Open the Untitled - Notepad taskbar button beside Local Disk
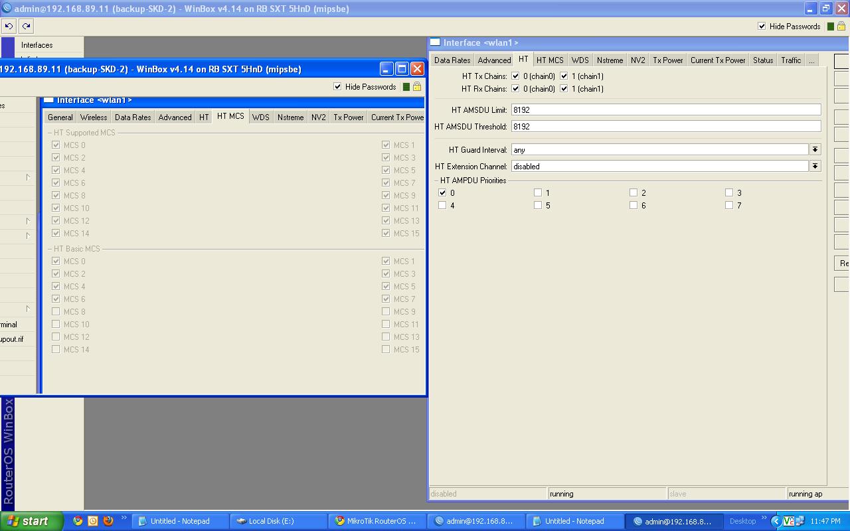 (x=181, y=521)
